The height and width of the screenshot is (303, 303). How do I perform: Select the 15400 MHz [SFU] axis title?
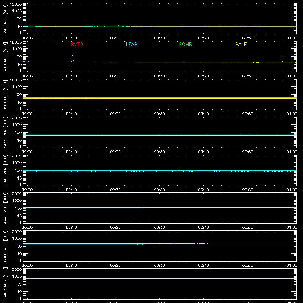pyautogui.click(x=5, y=284)
